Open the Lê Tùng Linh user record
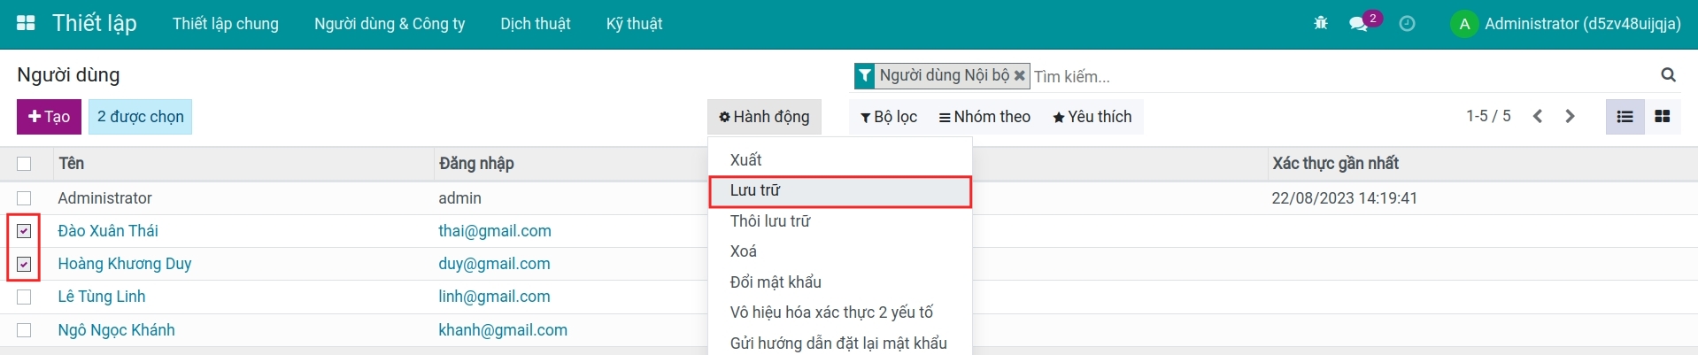The width and height of the screenshot is (1698, 355). point(102,297)
